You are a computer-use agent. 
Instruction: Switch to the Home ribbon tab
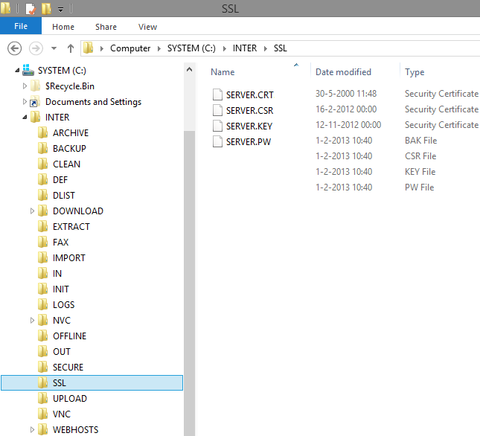point(63,27)
